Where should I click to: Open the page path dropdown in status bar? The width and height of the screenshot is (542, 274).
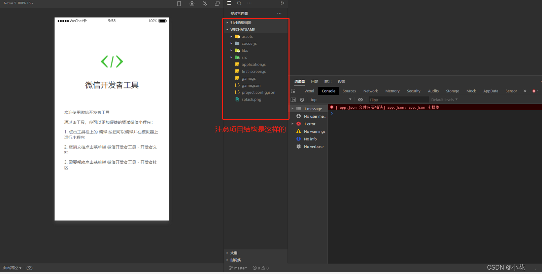click(12, 268)
